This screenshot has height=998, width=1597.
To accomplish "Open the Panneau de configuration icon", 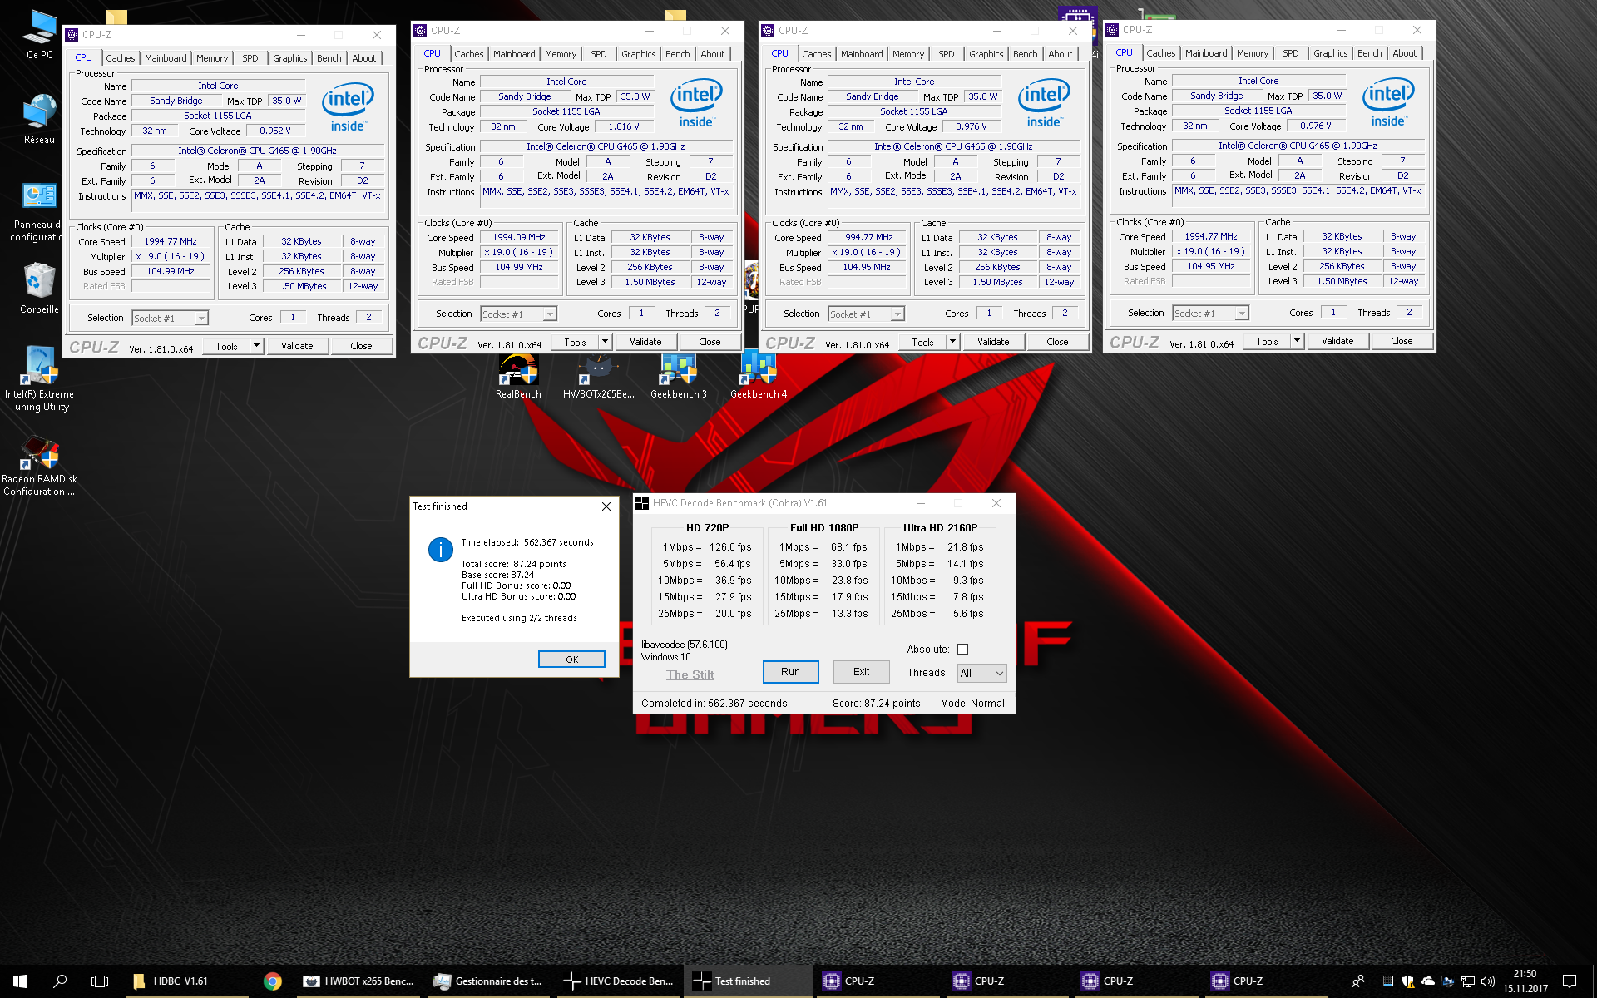I will (x=39, y=213).
